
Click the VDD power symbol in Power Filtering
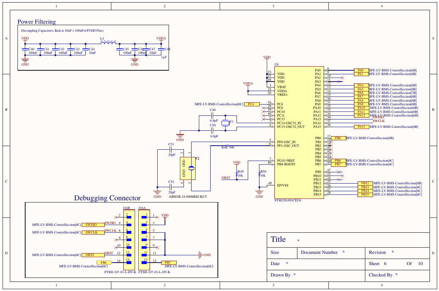coord(25,39)
